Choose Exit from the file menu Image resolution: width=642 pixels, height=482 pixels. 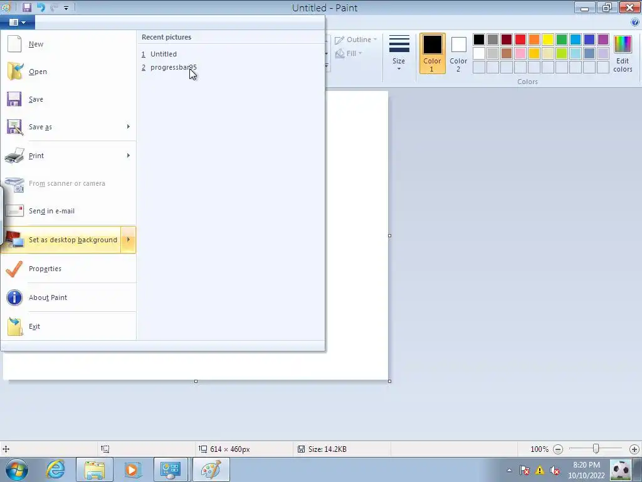[x=68, y=326]
